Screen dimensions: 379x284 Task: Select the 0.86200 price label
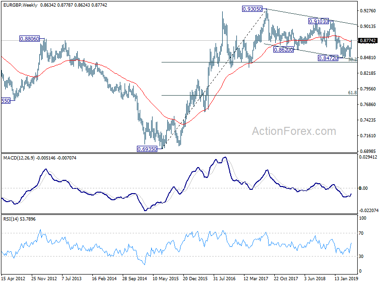tap(283, 50)
